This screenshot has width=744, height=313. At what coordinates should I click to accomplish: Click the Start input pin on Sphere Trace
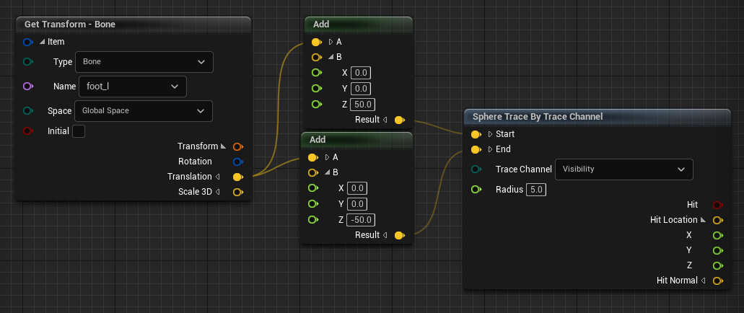(x=476, y=135)
